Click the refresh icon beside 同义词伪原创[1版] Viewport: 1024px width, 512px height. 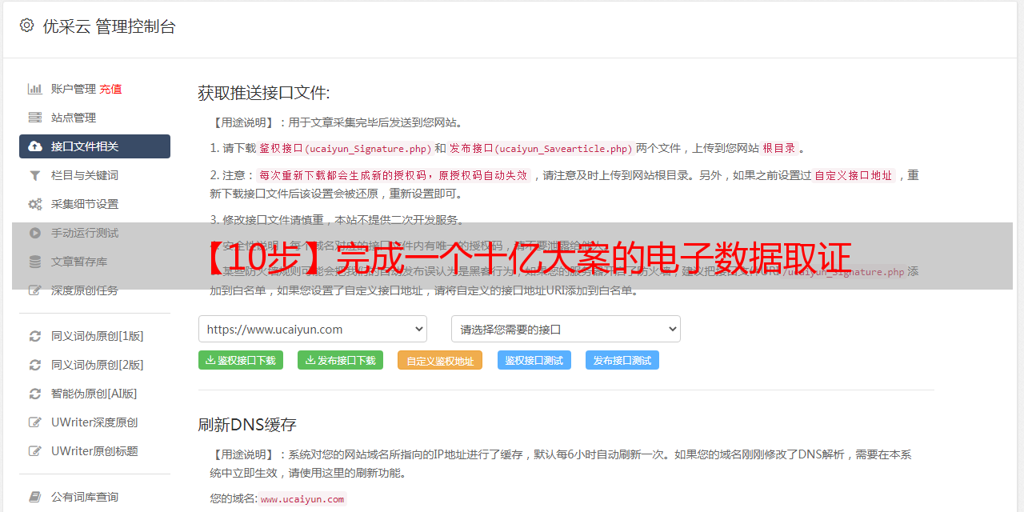point(35,336)
